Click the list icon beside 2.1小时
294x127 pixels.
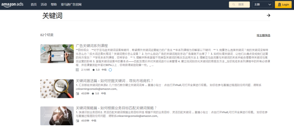(x=77, y=70)
